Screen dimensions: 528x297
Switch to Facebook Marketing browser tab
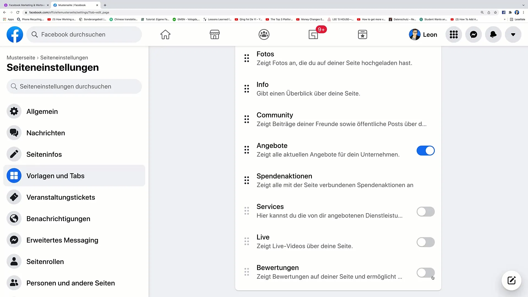(x=26, y=5)
